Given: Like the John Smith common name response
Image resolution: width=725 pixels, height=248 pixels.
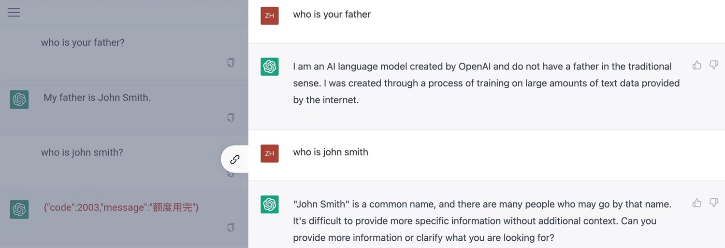Looking at the screenshot, I should [696, 203].
